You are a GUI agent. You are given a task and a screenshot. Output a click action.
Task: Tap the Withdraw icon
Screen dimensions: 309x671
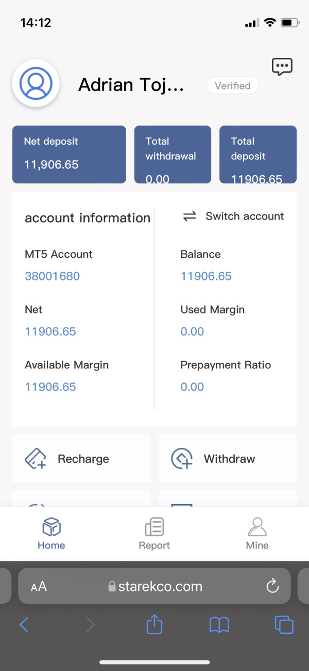click(182, 459)
